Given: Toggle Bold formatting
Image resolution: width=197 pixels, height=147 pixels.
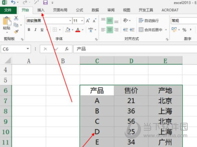Looking at the screenshot, I should click(29, 30).
